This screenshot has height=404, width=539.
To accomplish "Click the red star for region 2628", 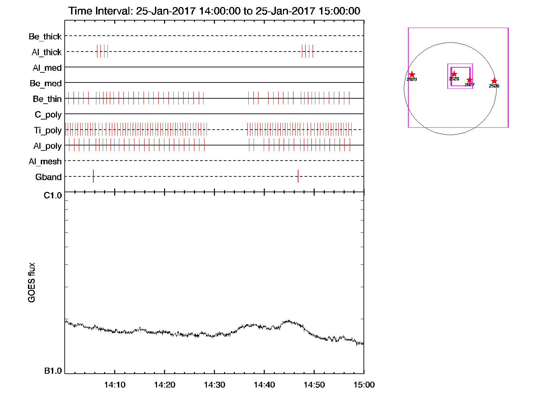I will [x=454, y=74].
